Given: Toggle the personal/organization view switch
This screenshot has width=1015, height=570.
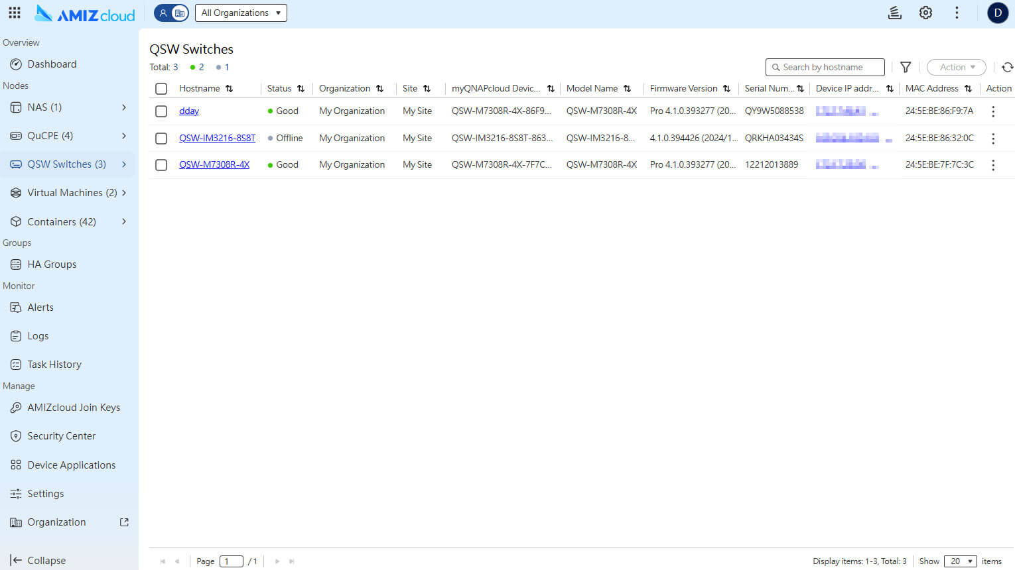Looking at the screenshot, I should pos(171,13).
